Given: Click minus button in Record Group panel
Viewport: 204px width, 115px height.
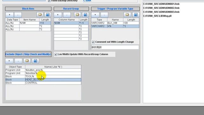Looking at the screenshot, I should pyautogui.click(x=67, y=15).
